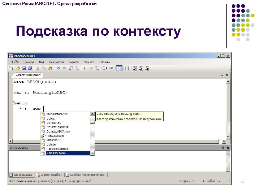
Task: Redo the edit via toolbar arrow
Action: [65, 68]
